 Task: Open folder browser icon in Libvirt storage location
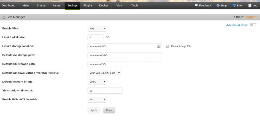(159, 46)
